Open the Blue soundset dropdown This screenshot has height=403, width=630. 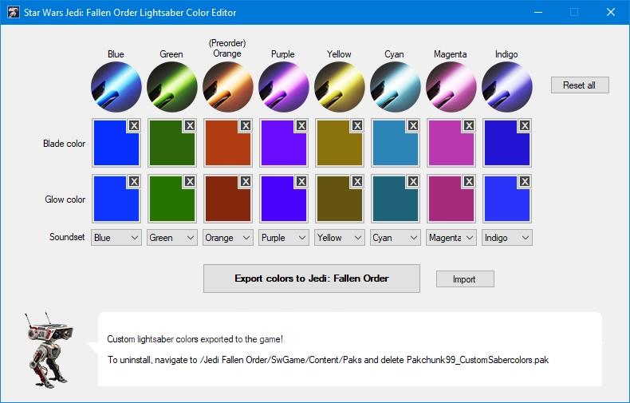click(x=116, y=238)
